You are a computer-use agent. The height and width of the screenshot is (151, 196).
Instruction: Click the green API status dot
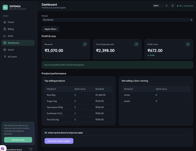click(x=178, y=6)
